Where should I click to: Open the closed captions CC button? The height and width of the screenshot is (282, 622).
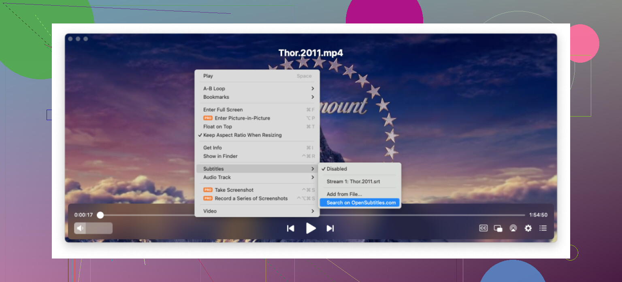pos(483,228)
